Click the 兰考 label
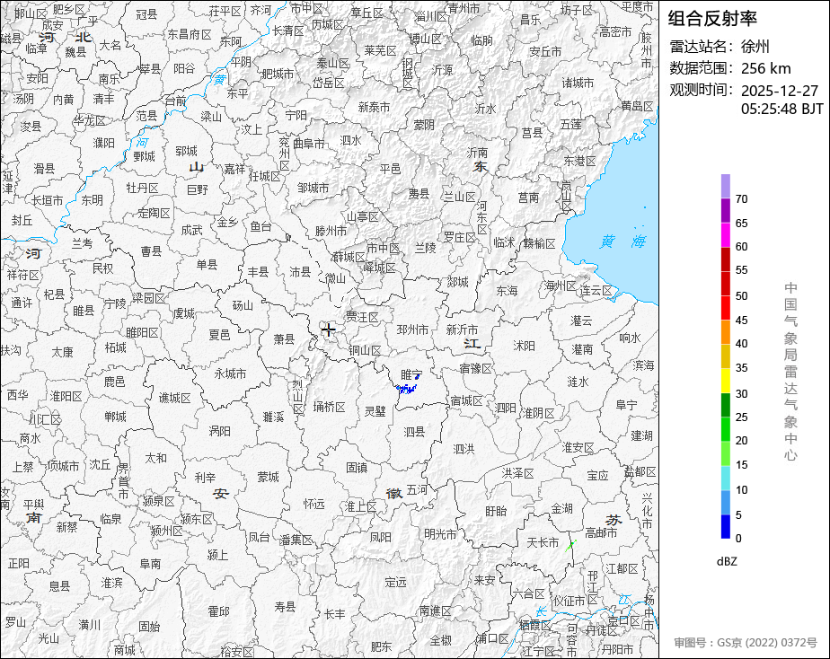 coord(82,243)
